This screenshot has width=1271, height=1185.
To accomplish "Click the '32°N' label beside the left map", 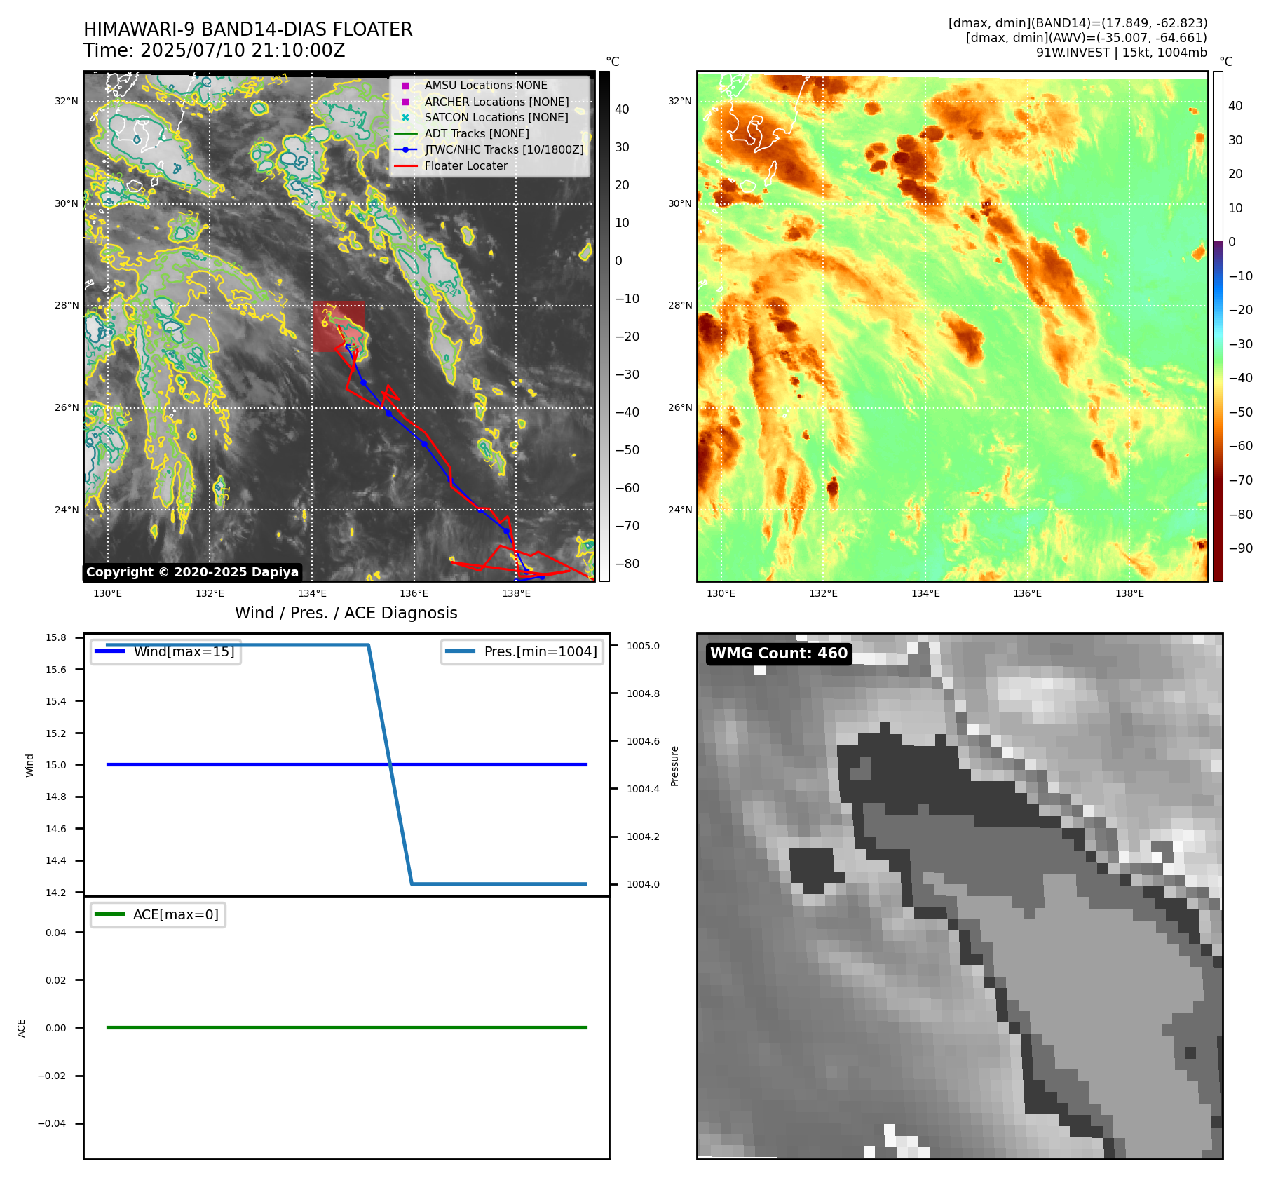I will 67,101.
